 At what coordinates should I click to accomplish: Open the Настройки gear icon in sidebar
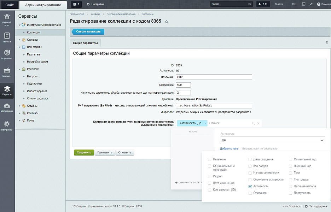click(7, 125)
